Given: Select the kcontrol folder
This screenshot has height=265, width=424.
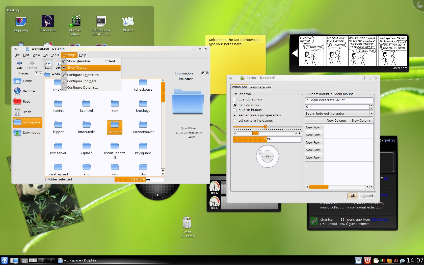Looking at the screenshot, I should coord(86,106).
